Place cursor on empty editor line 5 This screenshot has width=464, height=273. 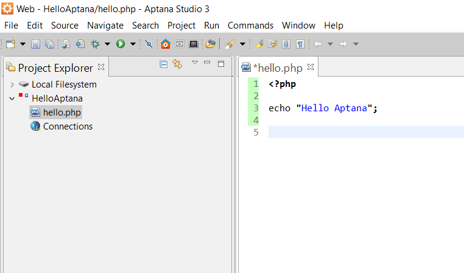(x=366, y=132)
